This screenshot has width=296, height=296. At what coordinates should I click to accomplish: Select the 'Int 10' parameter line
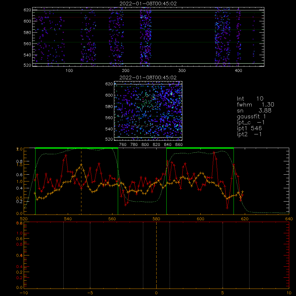pyautogui.click(x=250, y=99)
